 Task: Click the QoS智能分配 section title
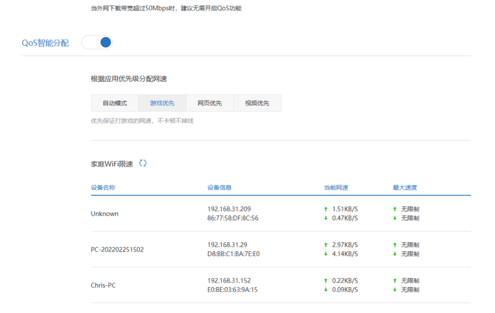45,43
